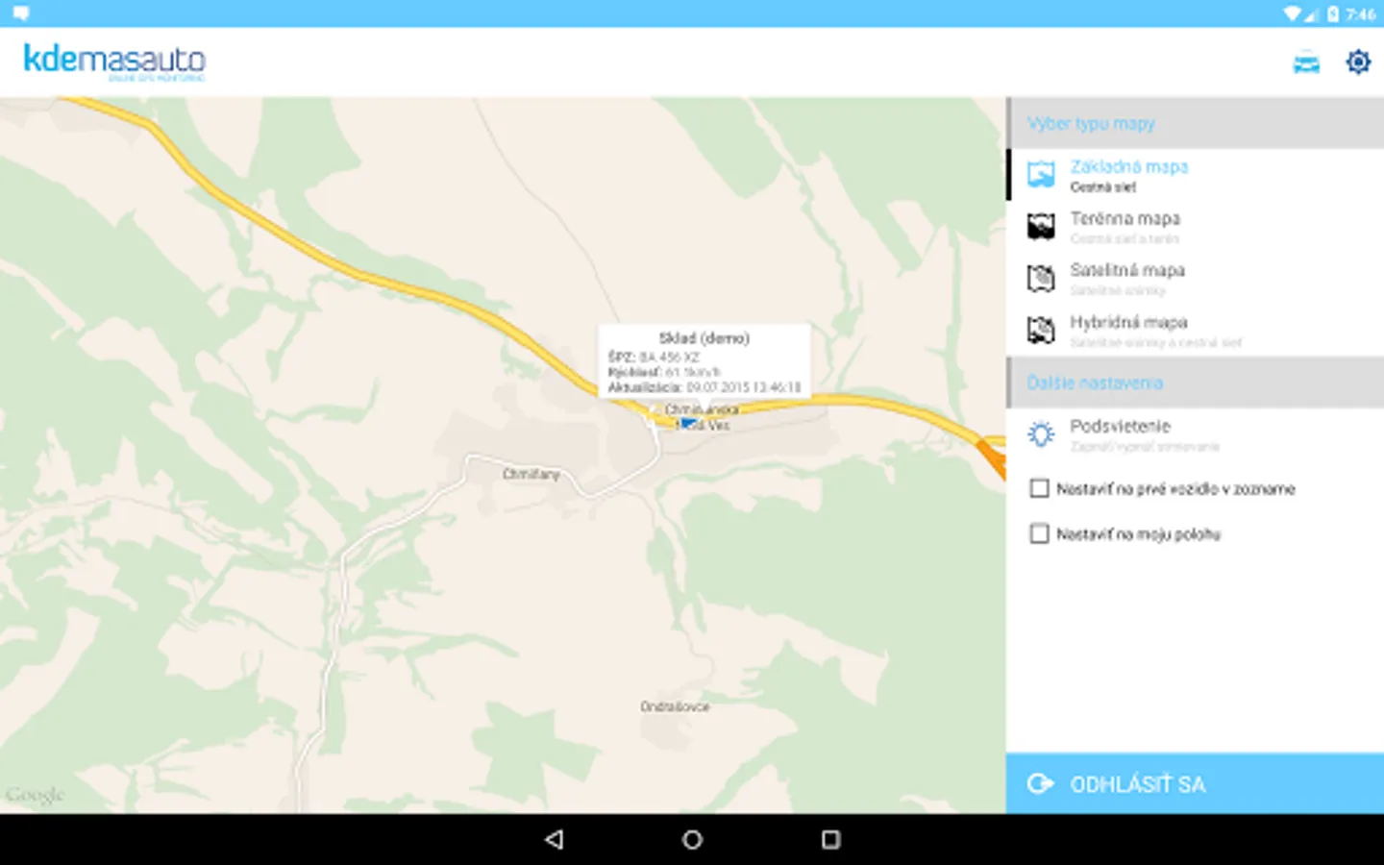Click the Sklad (demo) info popup
Image resolution: width=1384 pixels, height=865 pixels.
[704, 360]
